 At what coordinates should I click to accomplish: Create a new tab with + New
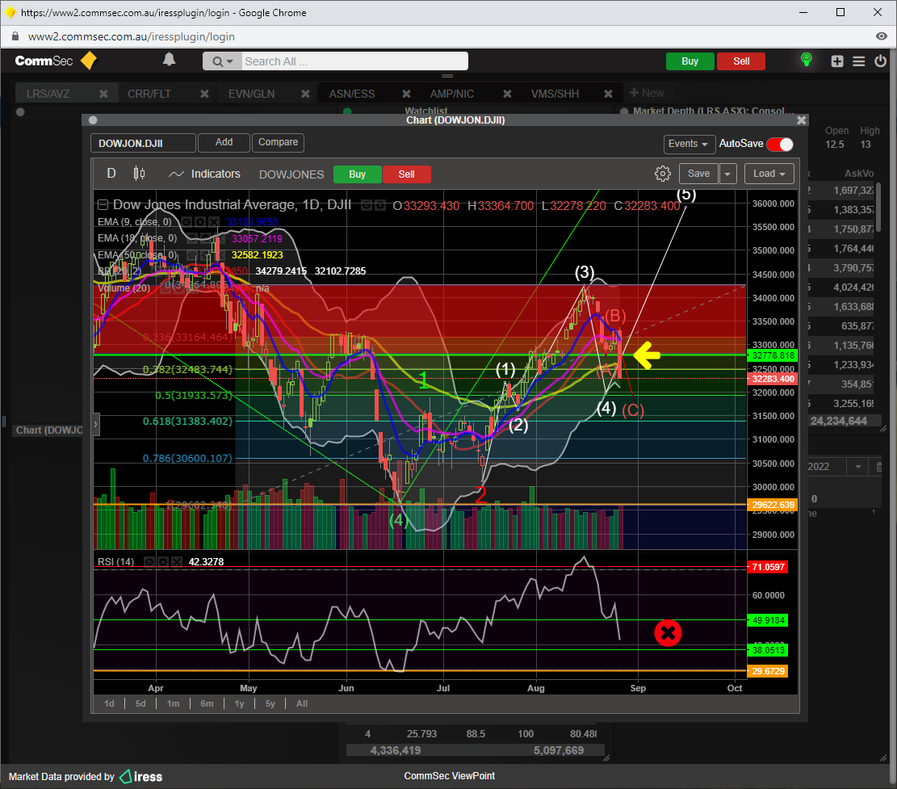pos(647,93)
